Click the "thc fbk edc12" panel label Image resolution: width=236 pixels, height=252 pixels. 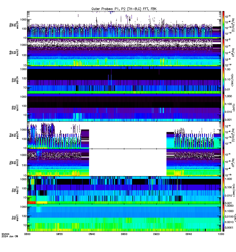pyautogui.click(x=15, y=190)
